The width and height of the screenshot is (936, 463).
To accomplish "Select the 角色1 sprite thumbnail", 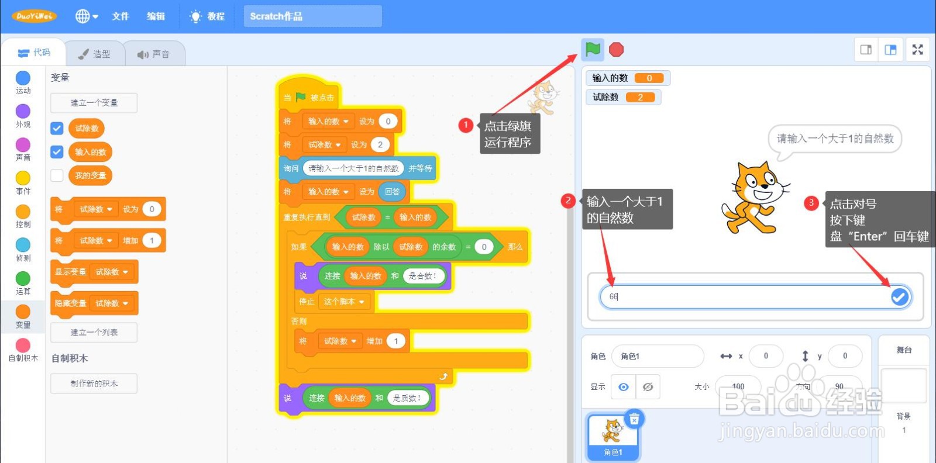I will (612, 437).
